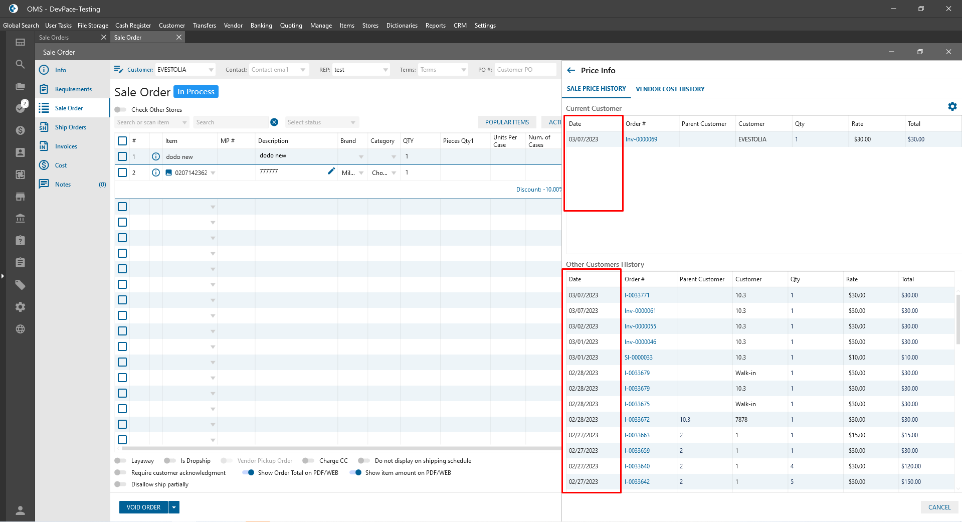Click the edit pencil on 777777 description
This screenshot has height=522, width=962.
click(x=331, y=171)
